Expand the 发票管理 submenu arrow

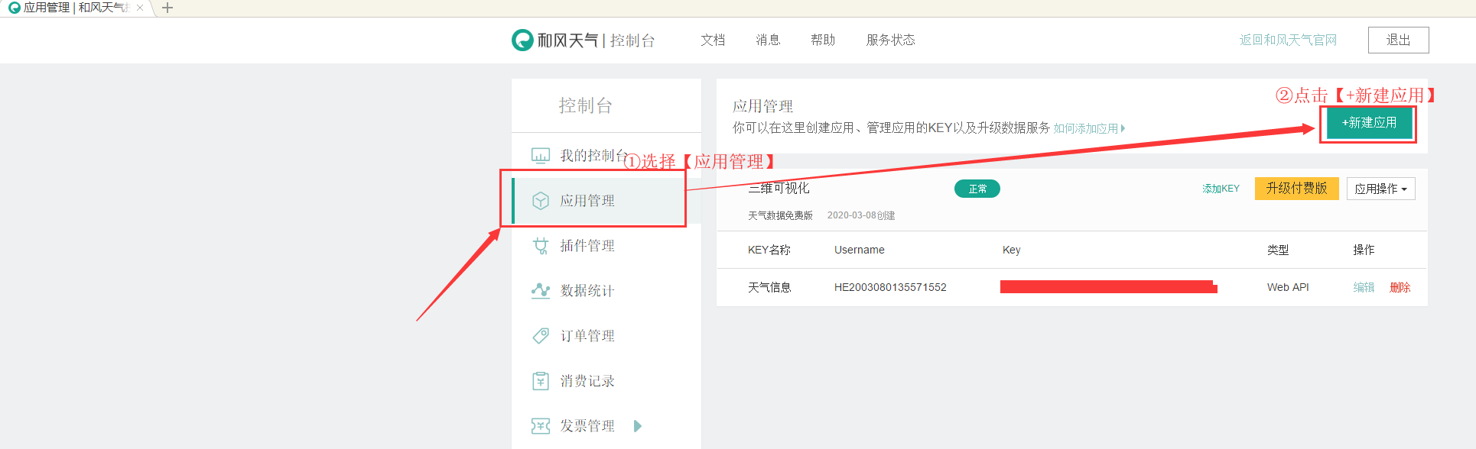[638, 426]
